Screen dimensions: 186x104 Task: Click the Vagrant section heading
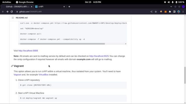tap(19, 66)
